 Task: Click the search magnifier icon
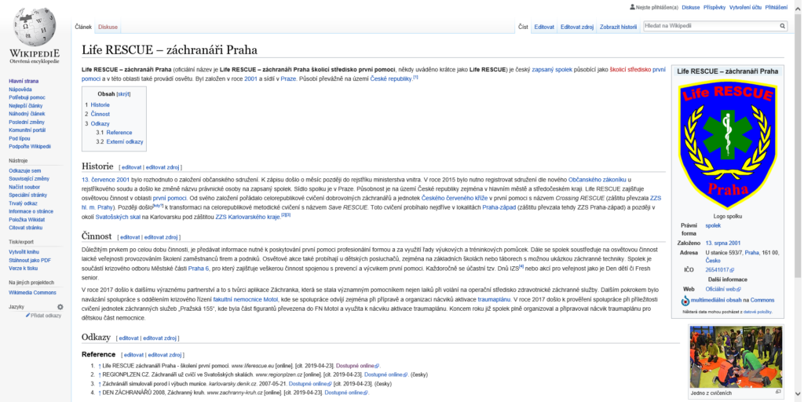coord(783,26)
